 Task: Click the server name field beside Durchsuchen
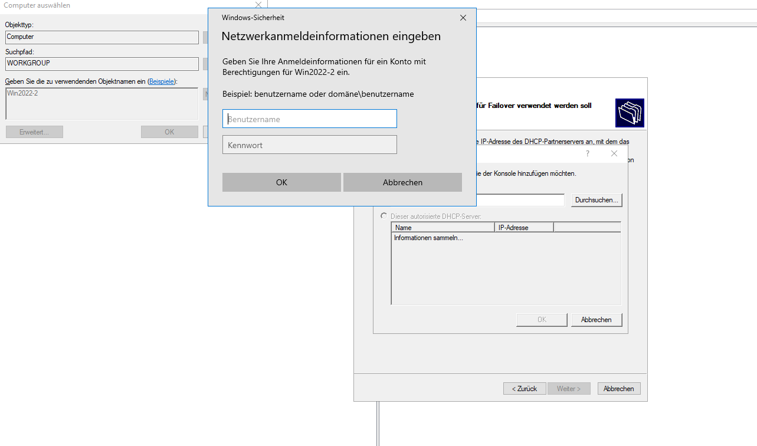(x=520, y=201)
